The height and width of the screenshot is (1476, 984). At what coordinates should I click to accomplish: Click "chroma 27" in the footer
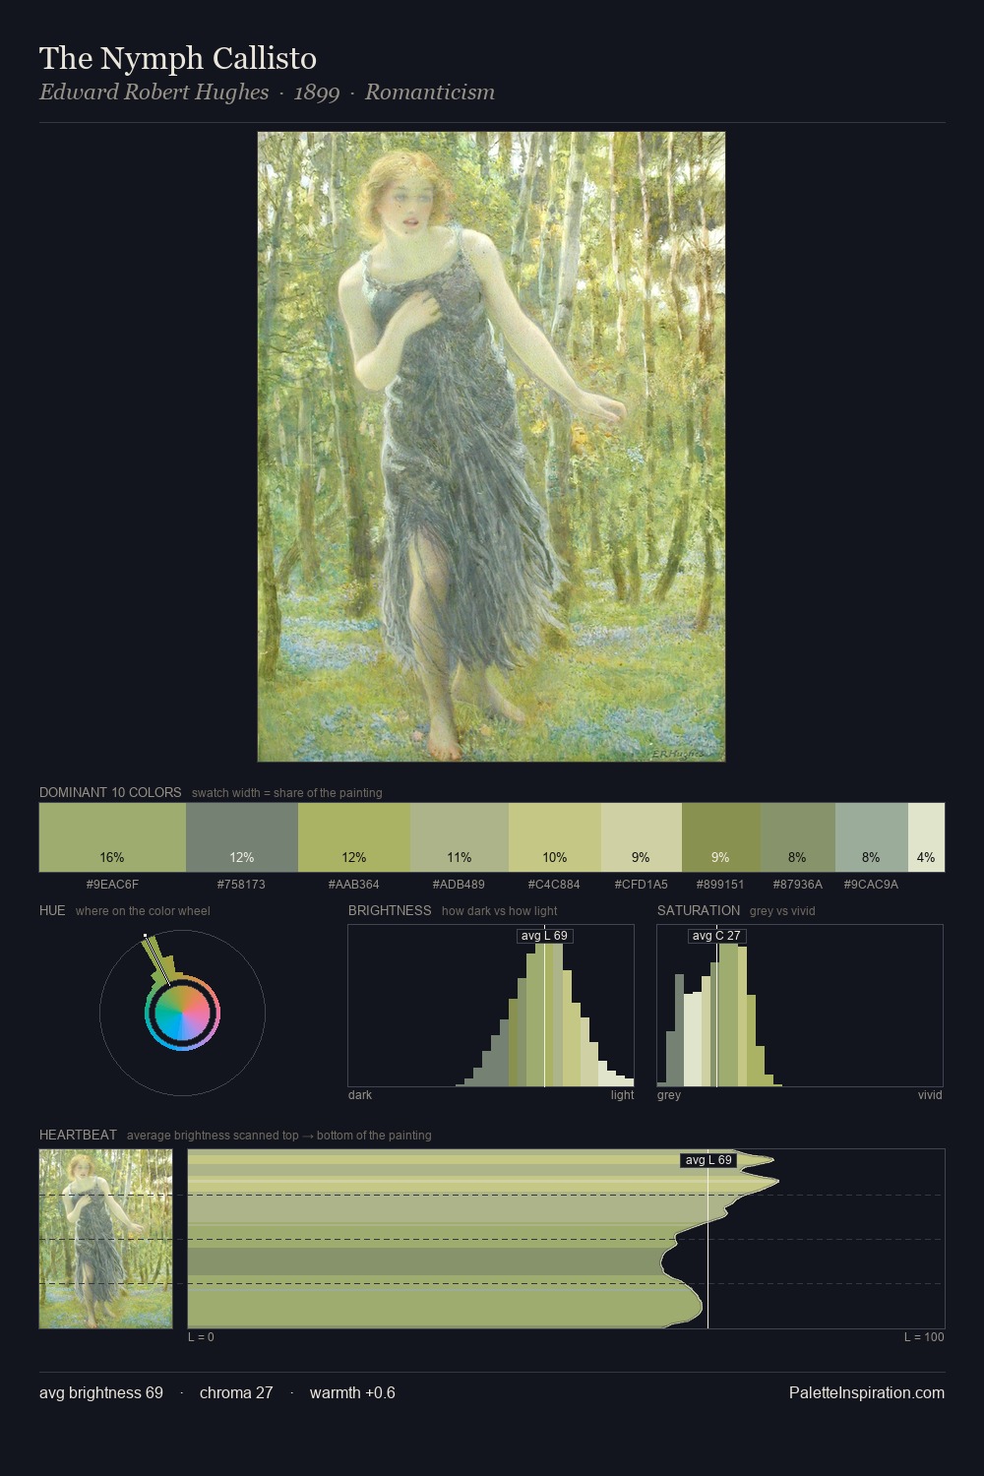coord(236,1392)
